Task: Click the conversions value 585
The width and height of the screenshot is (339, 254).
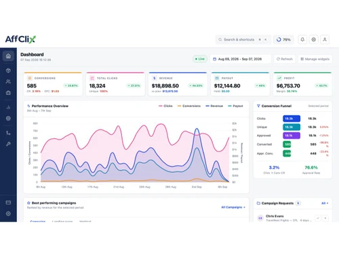Action: 32,86
